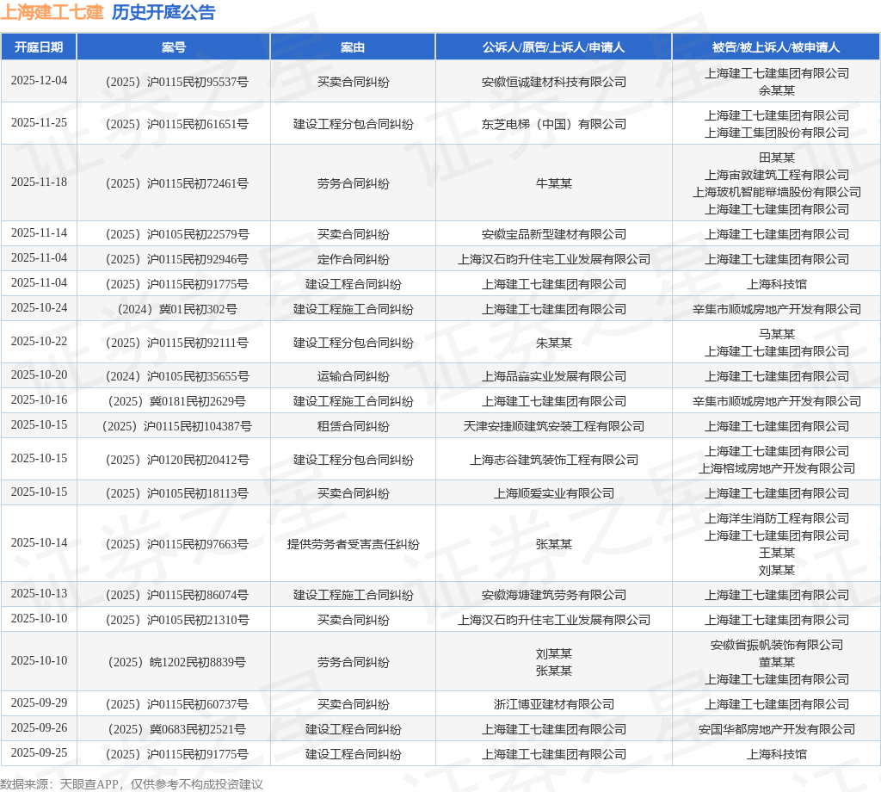Click plaintiff 上海志谷建筑装饰工程有限公司
Screen dimensions: 881x792
pyautogui.click(x=554, y=460)
